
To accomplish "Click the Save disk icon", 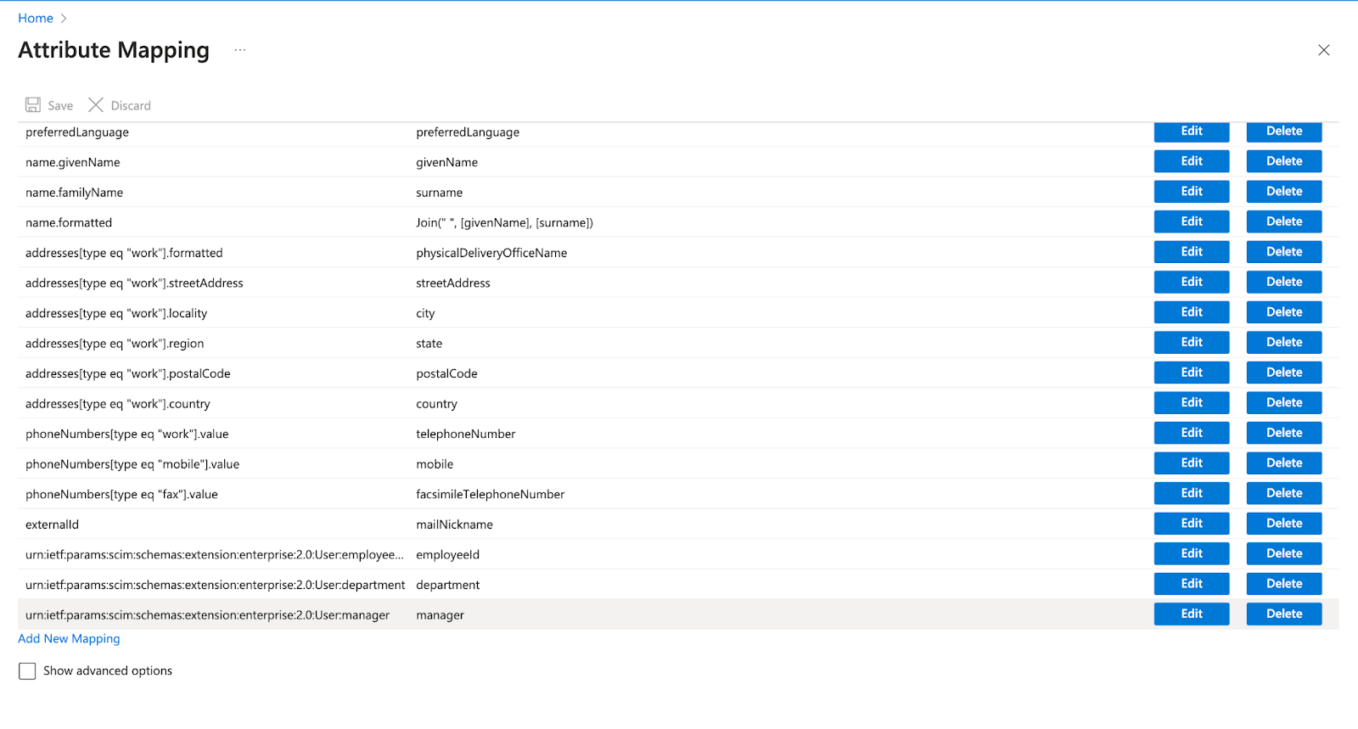I will (33, 105).
